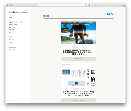The image size is (131, 111).
Task: Open the 写真展「AWAJIMAN」 post title
Action: tap(78, 52)
